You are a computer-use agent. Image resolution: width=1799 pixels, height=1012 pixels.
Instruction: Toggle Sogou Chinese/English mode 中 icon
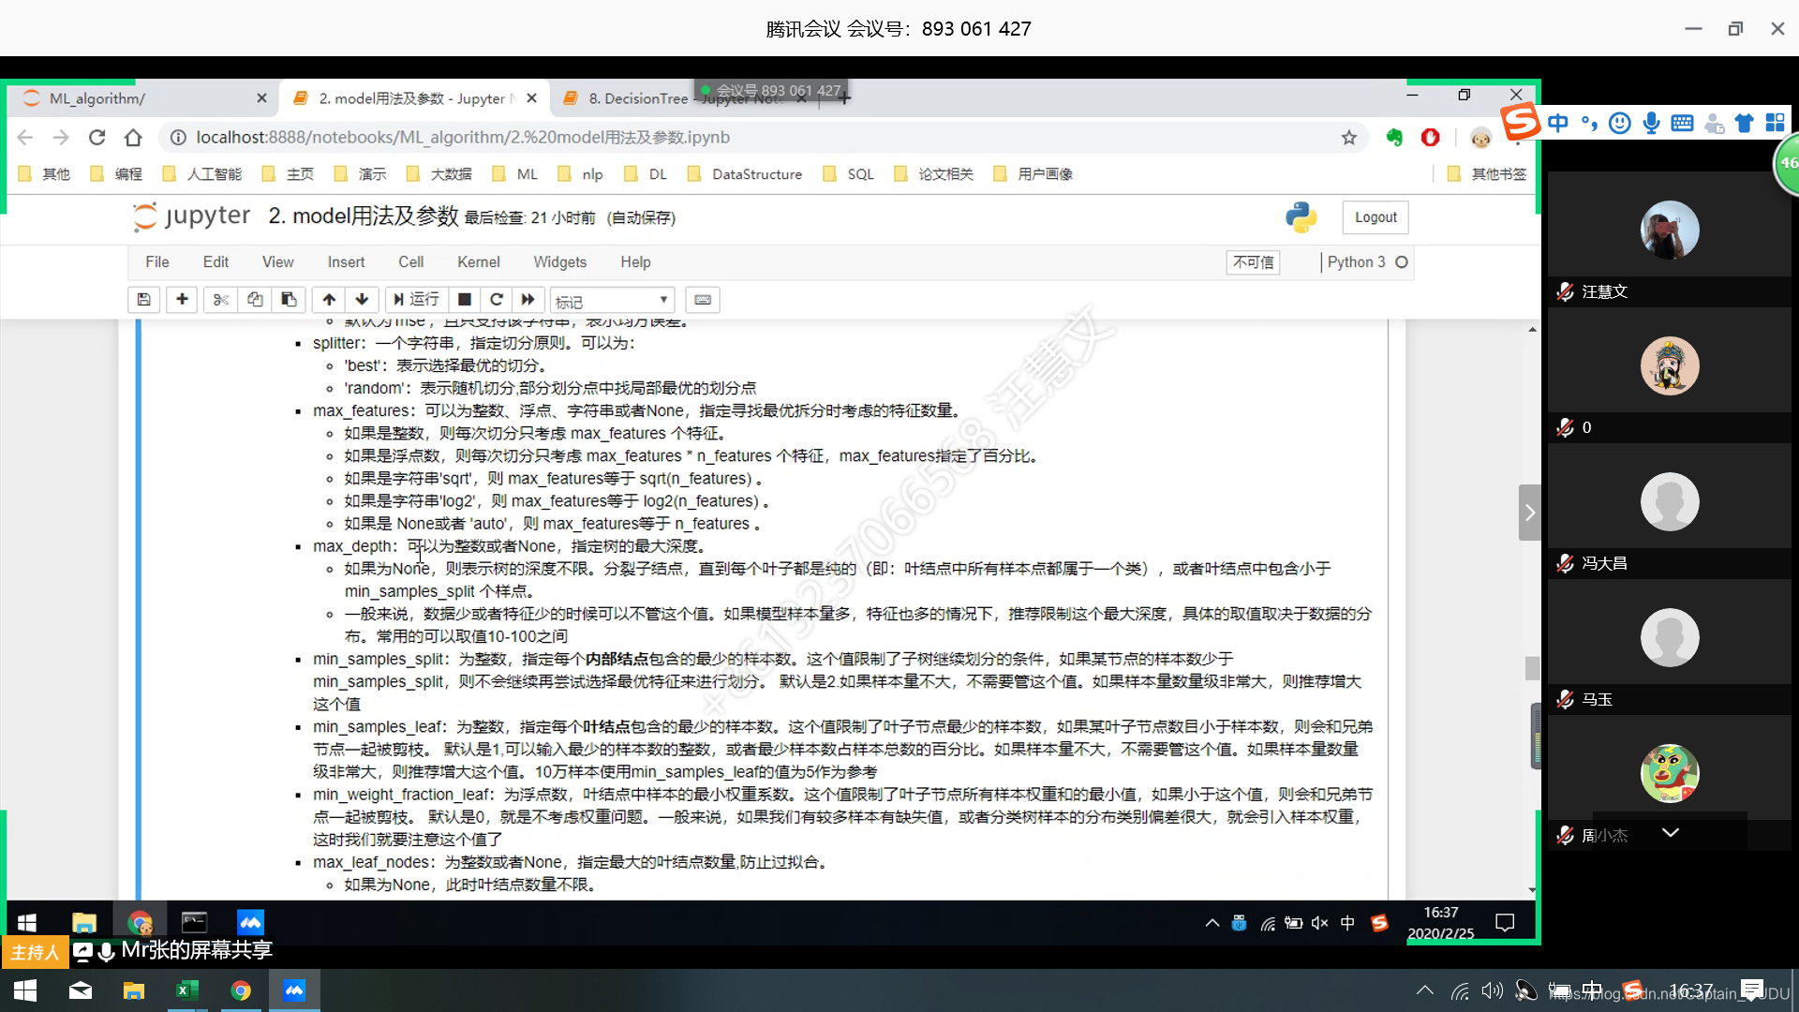(x=1557, y=123)
